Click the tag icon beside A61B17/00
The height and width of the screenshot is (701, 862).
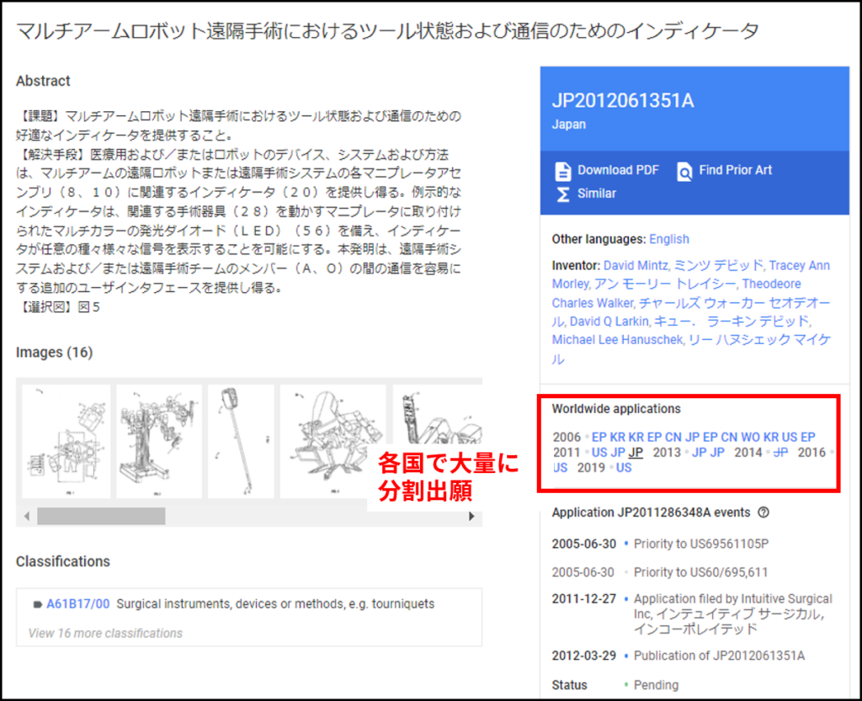pyautogui.click(x=37, y=604)
